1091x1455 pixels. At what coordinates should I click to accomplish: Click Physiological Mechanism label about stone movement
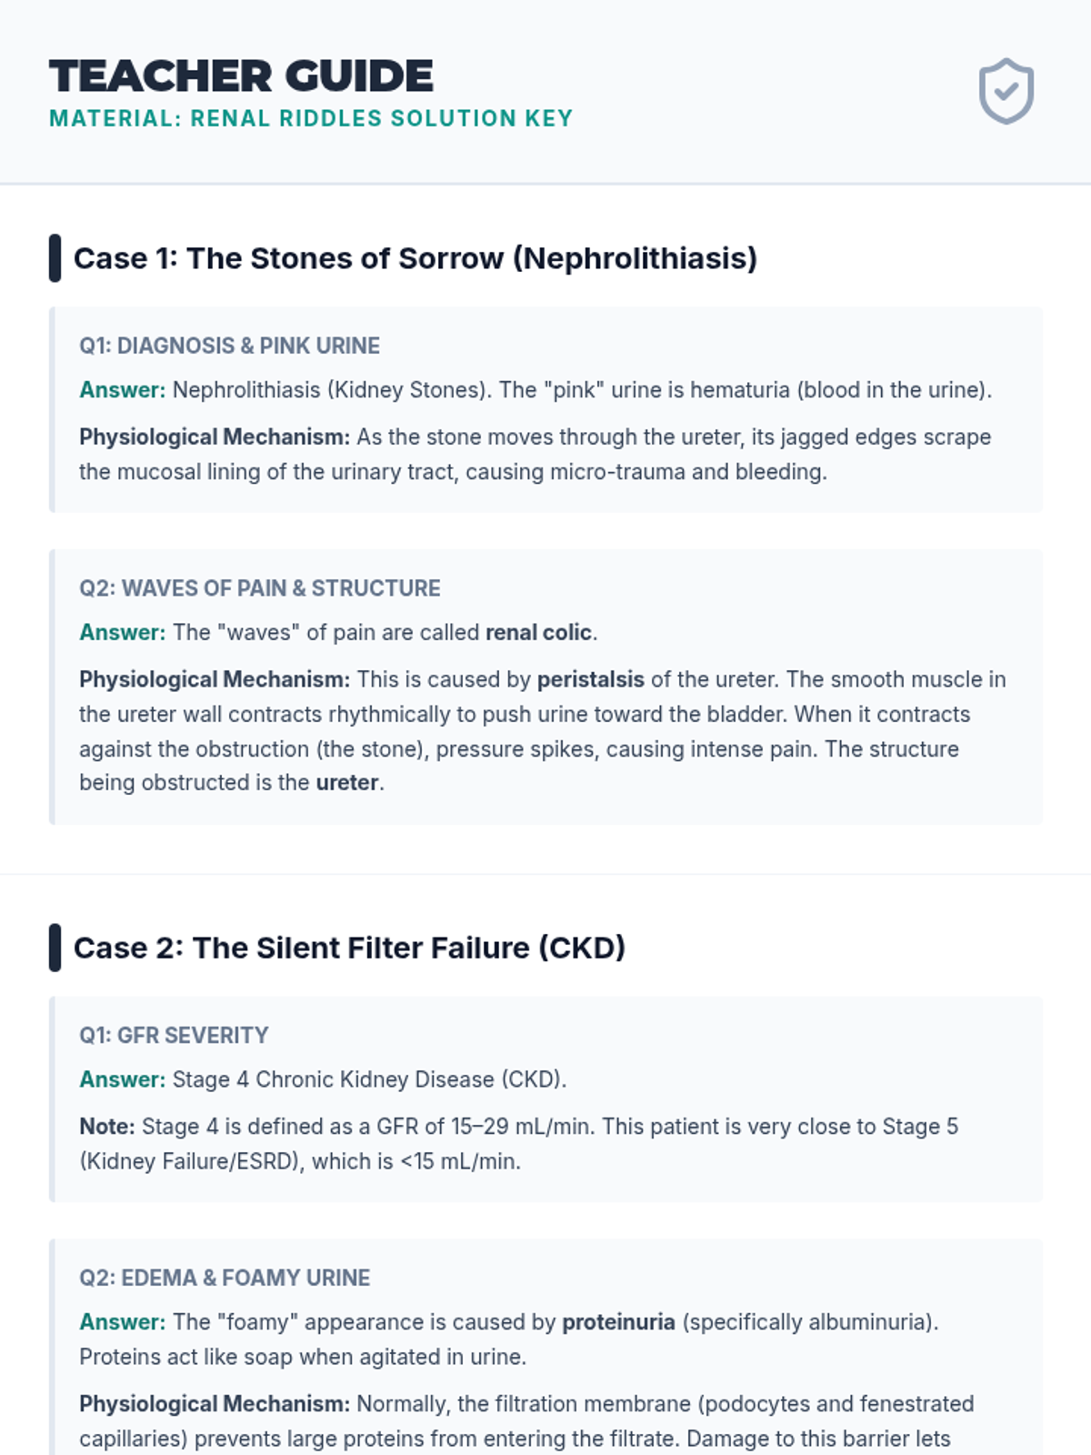tap(215, 437)
